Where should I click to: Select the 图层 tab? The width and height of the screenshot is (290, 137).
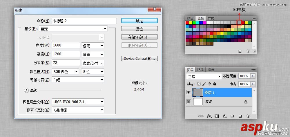click(190, 70)
